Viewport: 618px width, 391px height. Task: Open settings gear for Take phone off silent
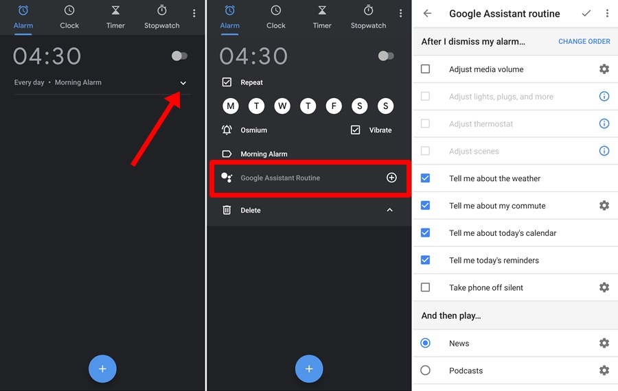(604, 287)
